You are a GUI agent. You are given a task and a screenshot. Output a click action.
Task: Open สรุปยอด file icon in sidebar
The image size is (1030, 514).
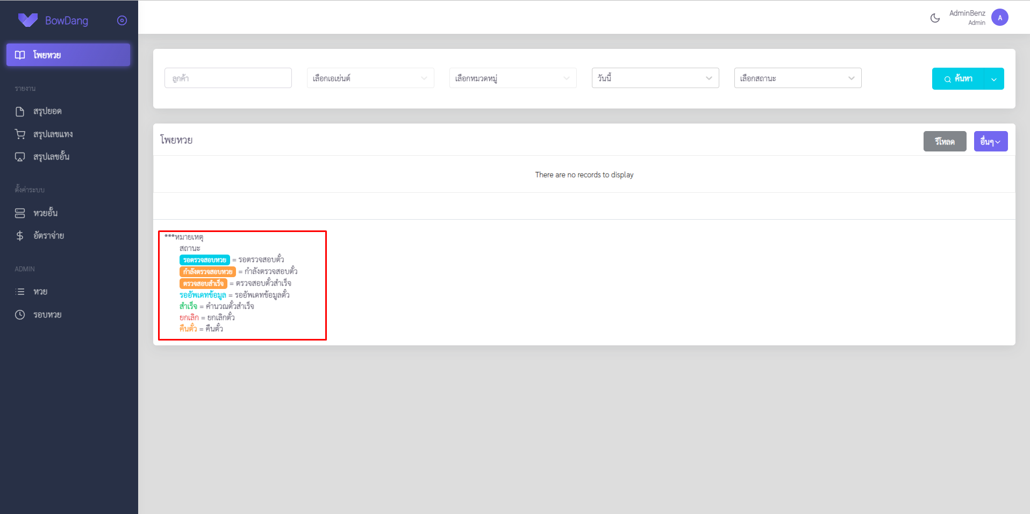click(x=20, y=111)
